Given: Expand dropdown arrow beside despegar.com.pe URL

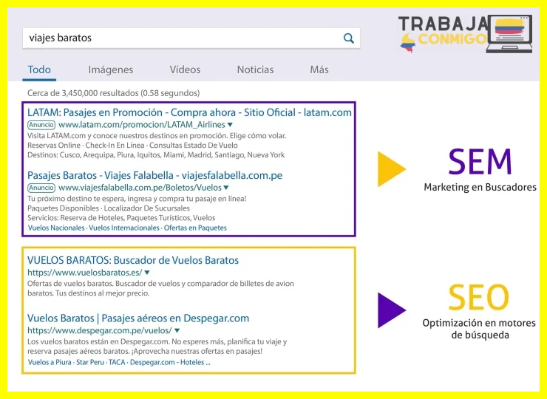Looking at the screenshot, I should pyautogui.click(x=177, y=330).
